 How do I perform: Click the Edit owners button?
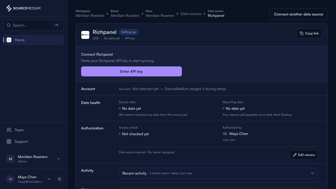click(x=304, y=155)
